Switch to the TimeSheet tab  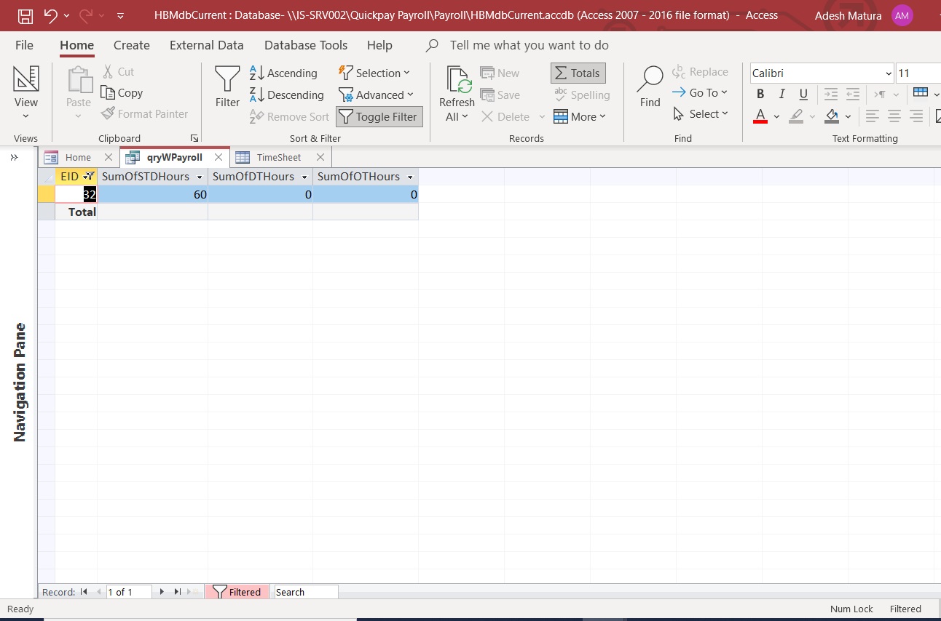[x=278, y=157]
